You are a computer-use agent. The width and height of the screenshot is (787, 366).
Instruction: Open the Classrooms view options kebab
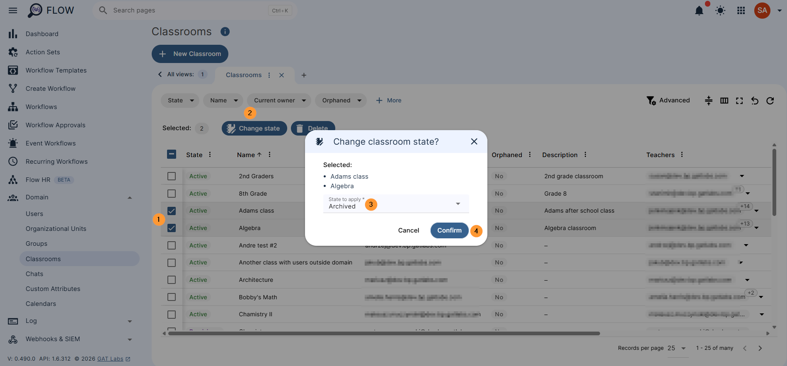(x=269, y=75)
